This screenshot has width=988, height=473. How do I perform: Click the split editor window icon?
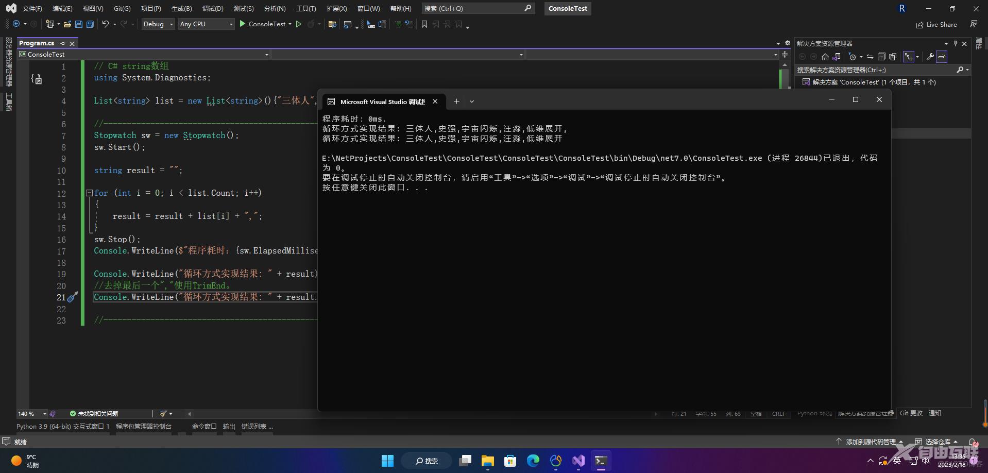(x=785, y=55)
